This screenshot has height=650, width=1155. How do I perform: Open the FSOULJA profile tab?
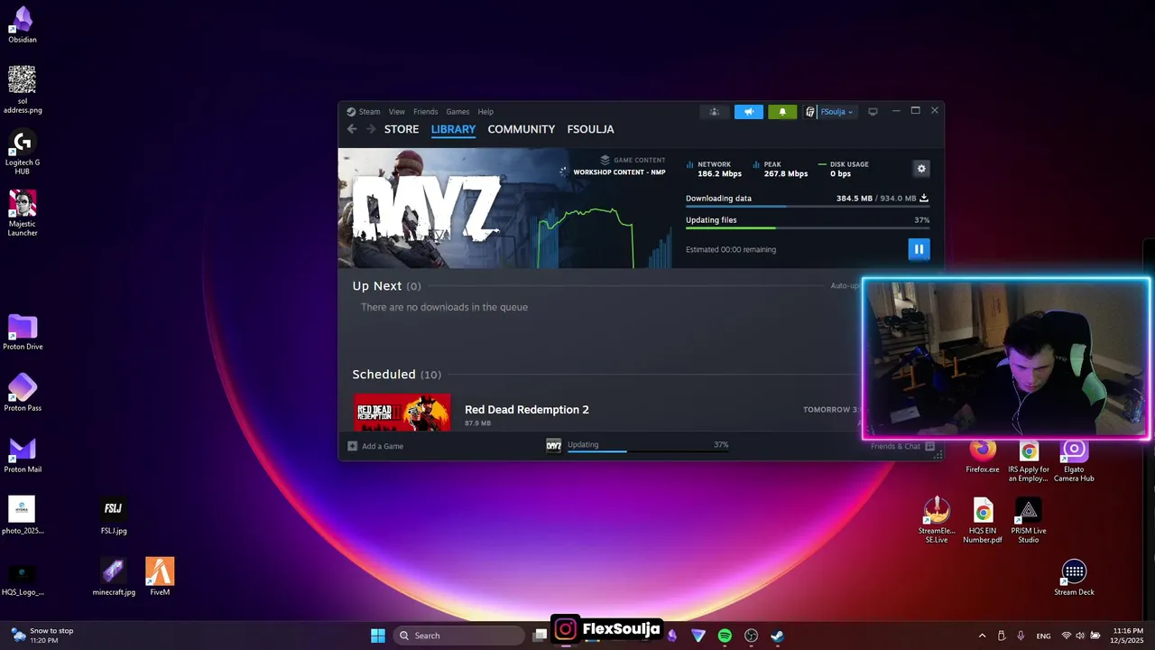click(x=590, y=129)
